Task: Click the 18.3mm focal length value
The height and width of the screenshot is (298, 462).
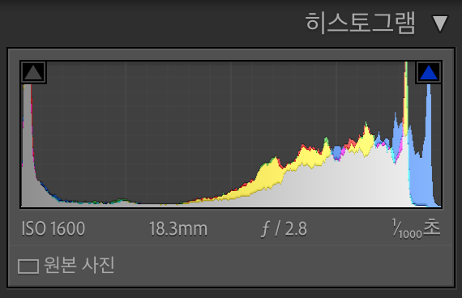Action: point(178,229)
